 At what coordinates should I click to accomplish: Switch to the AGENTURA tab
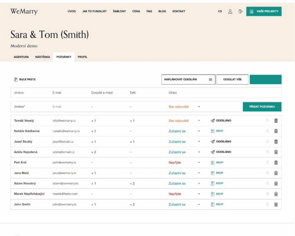tap(21, 57)
